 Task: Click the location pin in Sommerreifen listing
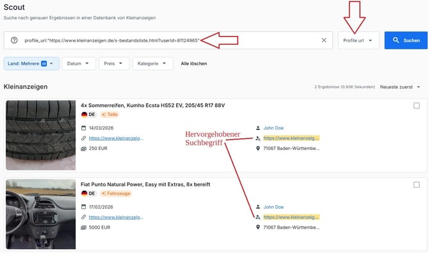pos(258,149)
